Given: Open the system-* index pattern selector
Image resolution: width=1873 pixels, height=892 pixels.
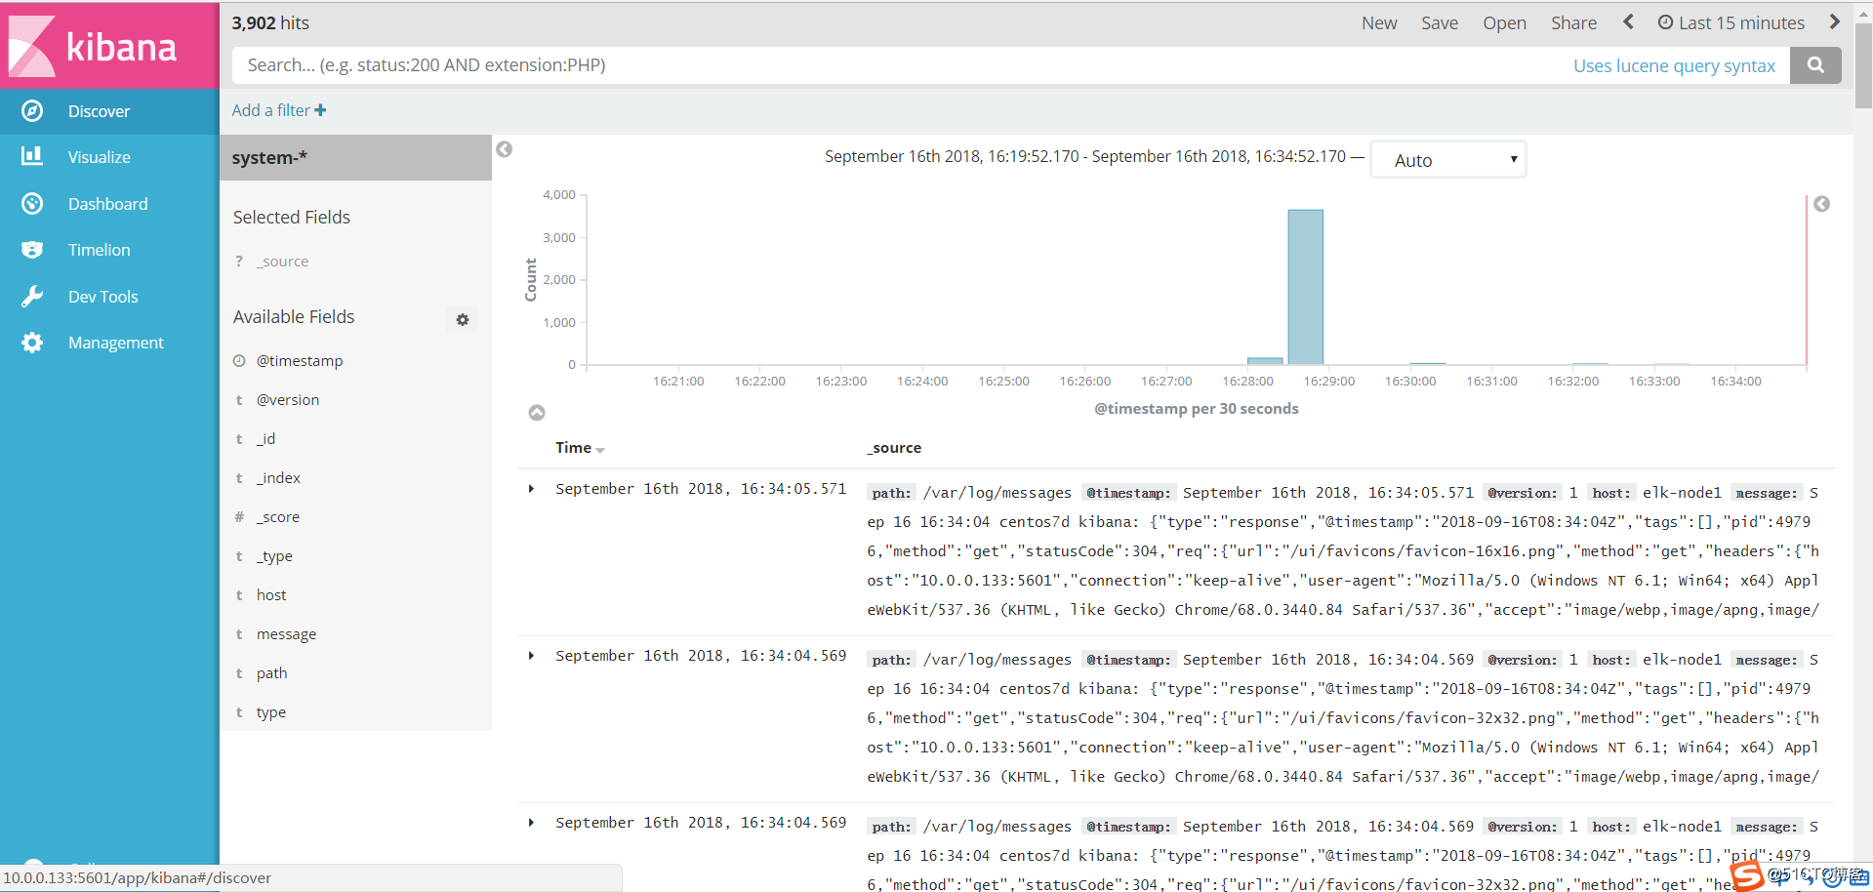Looking at the screenshot, I should point(355,157).
